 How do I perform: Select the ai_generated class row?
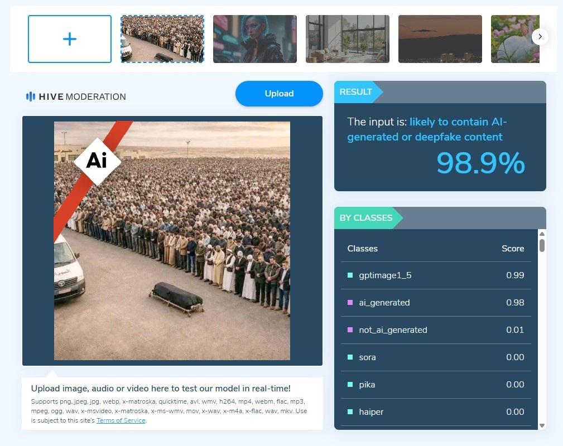pos(436,303)
